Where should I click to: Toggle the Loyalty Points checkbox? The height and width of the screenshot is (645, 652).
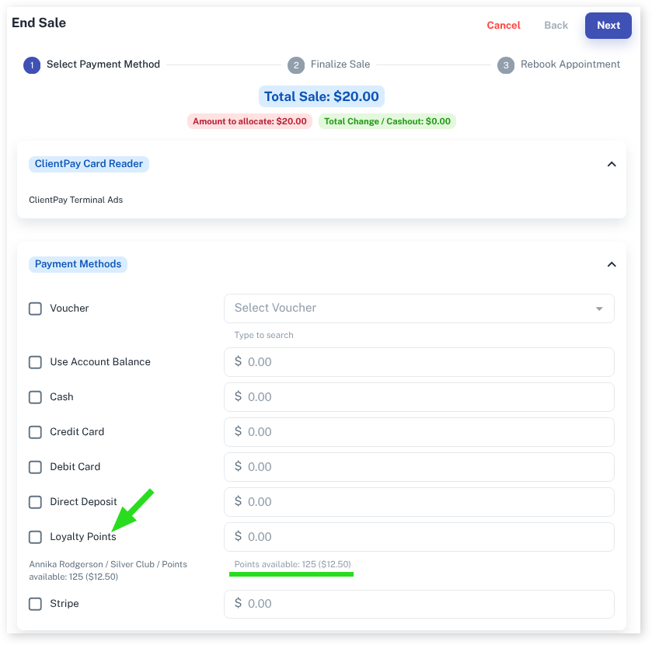(x=35, y=537)
